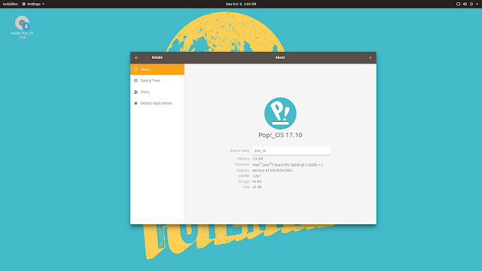The image size is (482, 271).
Task: Click the screen icon in top bar
Action: click(458, 4)
